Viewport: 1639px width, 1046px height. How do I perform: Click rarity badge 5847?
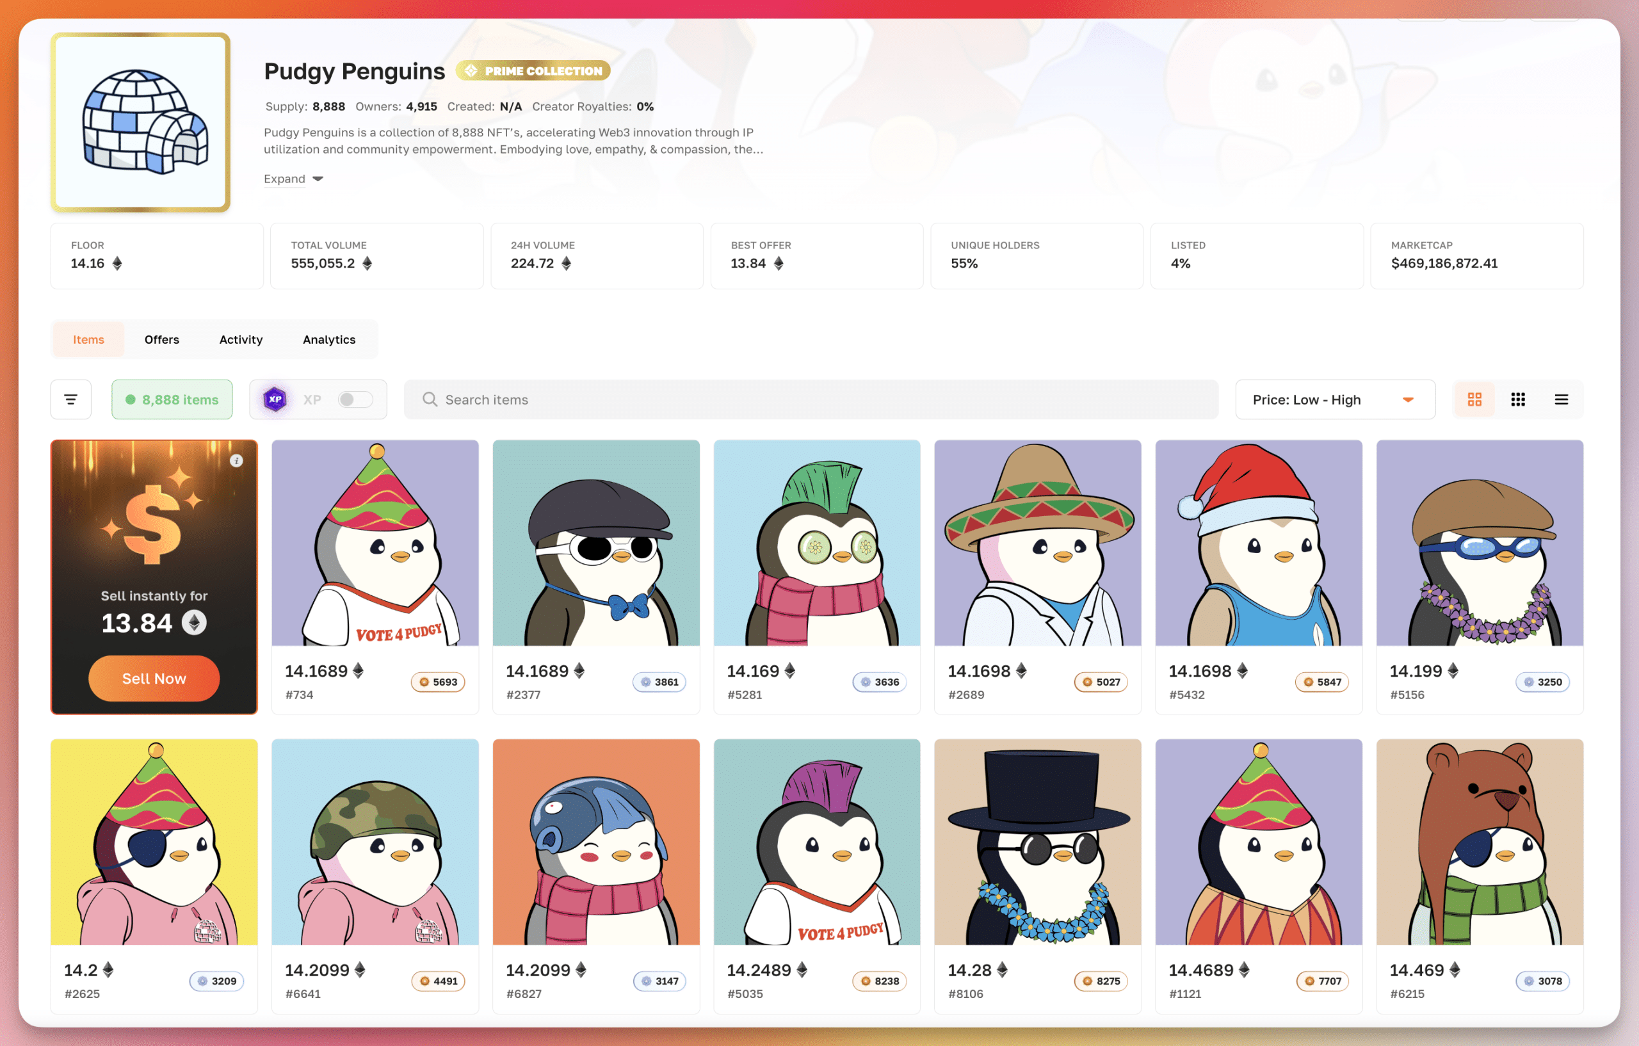pyautogui.click(x=1323, y=682)
